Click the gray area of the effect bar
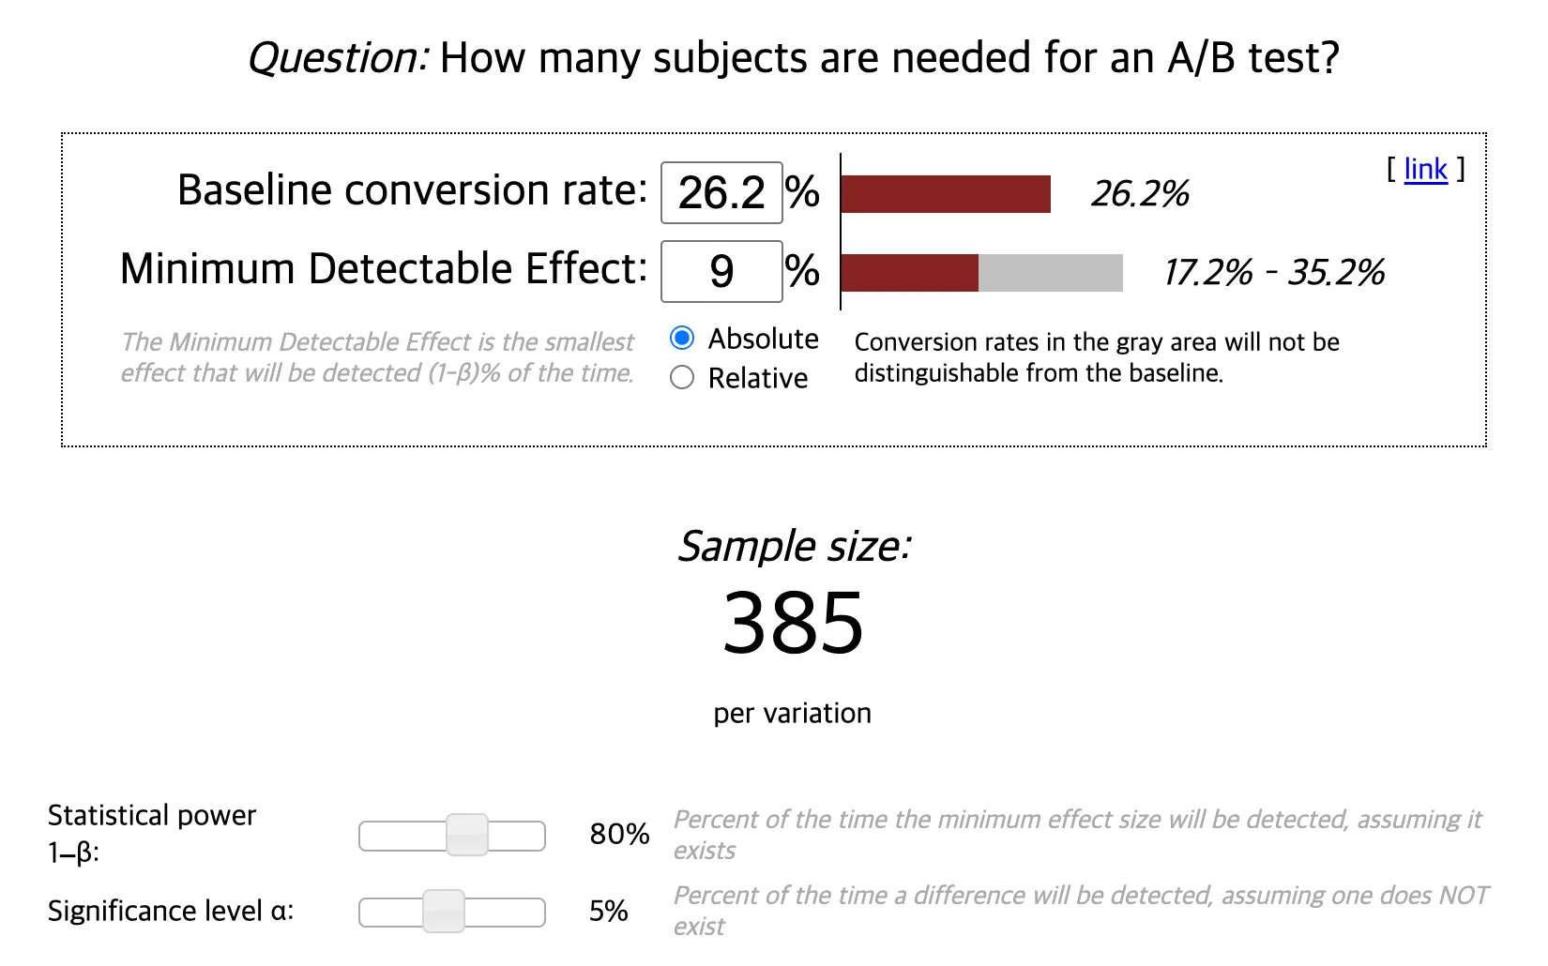This screenshot has width=1548, height=966. [x=1051, y=273]
